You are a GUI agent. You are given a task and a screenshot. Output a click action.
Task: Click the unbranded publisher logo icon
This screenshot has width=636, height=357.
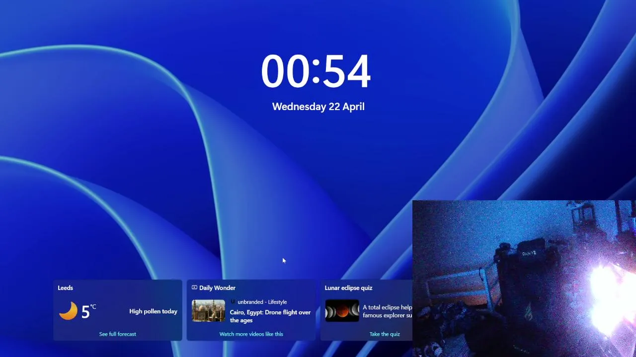coord(233,301)
